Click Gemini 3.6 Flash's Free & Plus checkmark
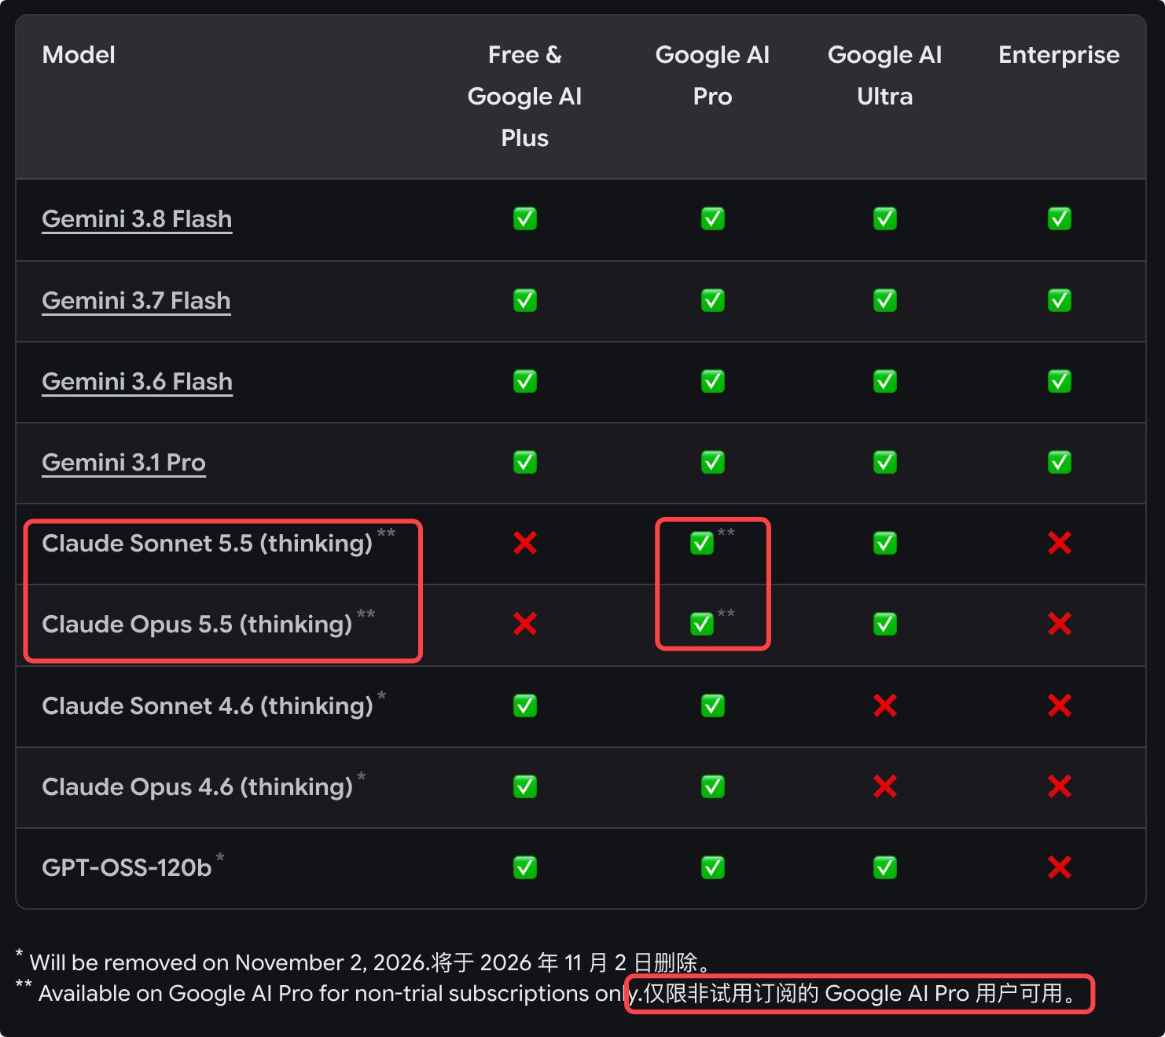The height and width of the screenshot is (1037, 1165). [x=525, y=381]
